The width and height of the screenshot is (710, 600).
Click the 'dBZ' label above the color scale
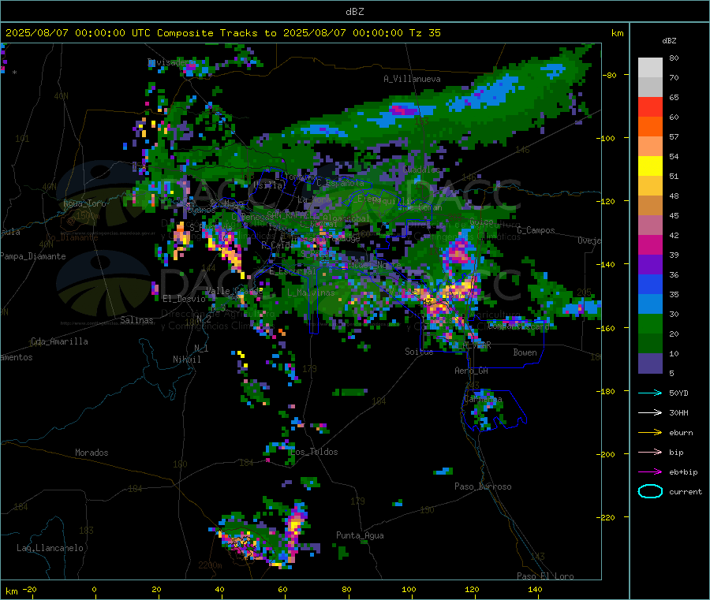click(669, 41)
